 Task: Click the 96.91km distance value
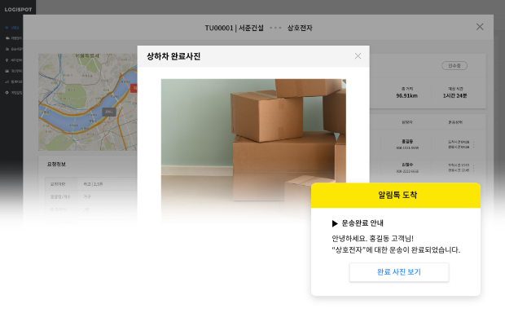[406, 95]
